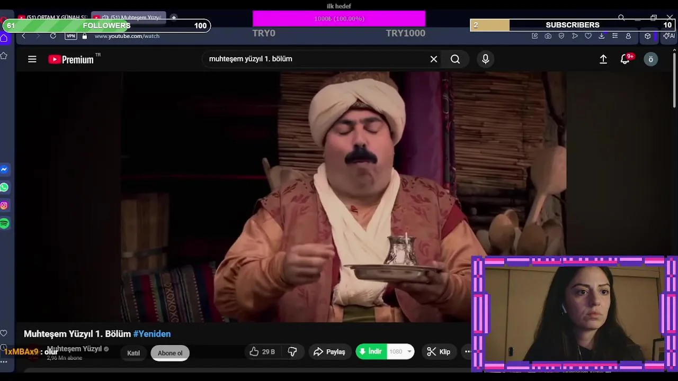Open more video actions ellipsis
The image size is (678, 381).
click(x=467, y=352)
